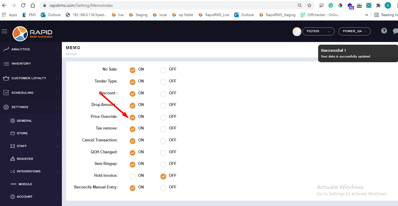Turn OFF the No Sale option

tap(163, 70)
